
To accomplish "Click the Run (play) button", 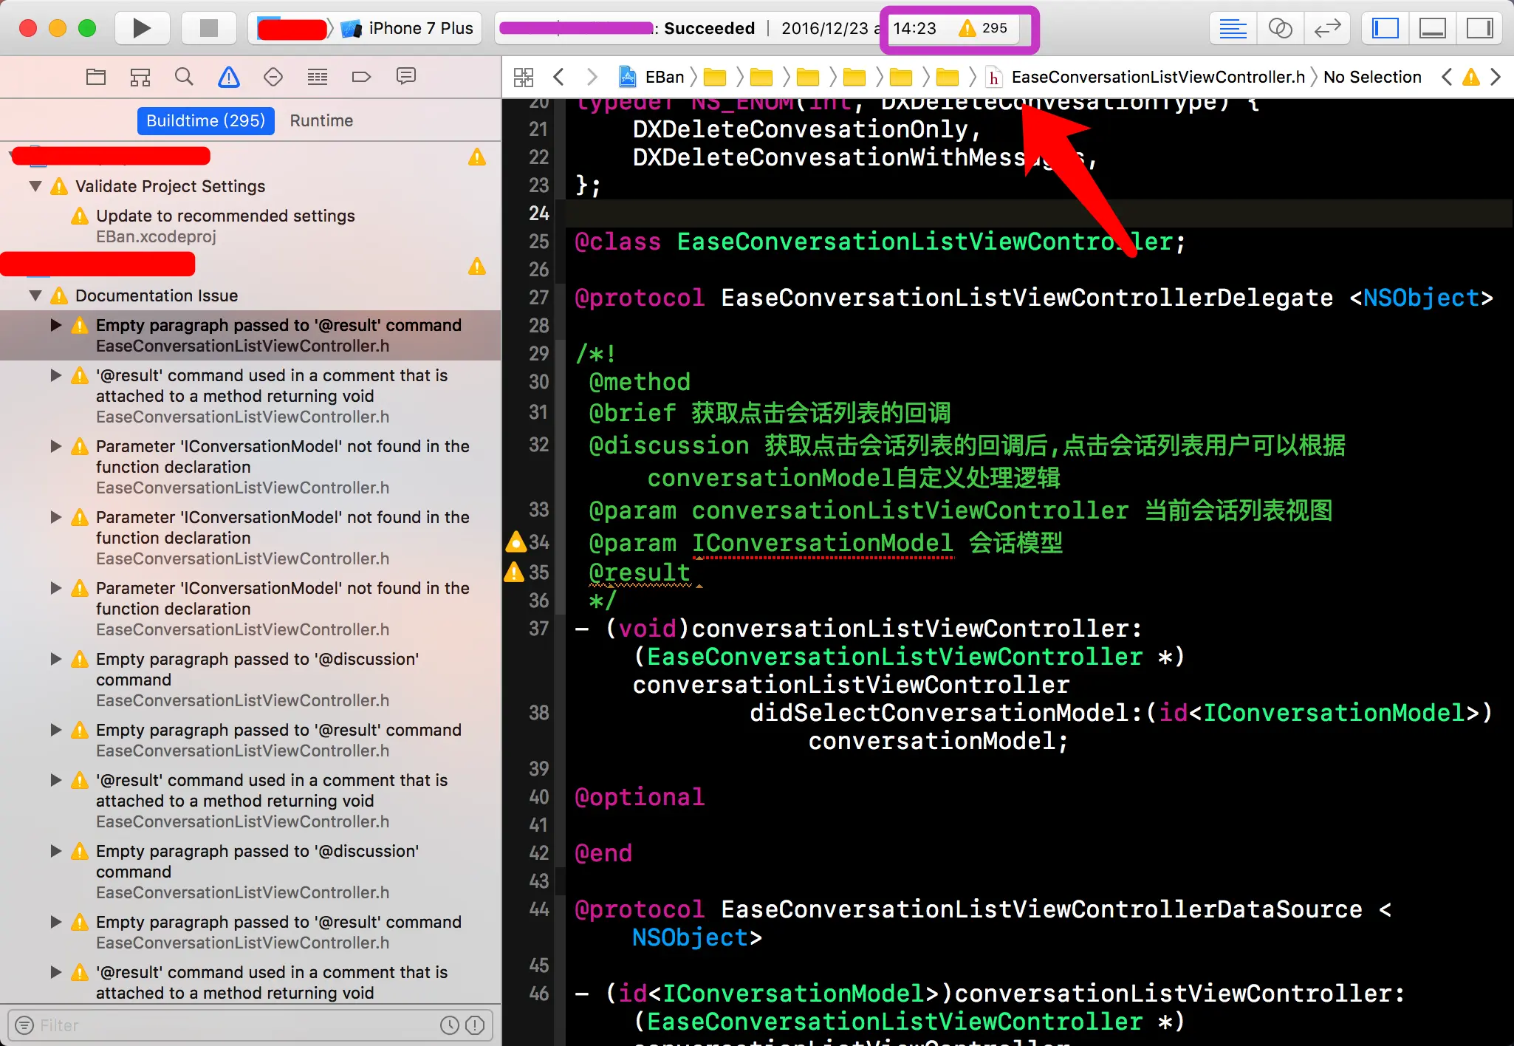I will tap(141, 28).
